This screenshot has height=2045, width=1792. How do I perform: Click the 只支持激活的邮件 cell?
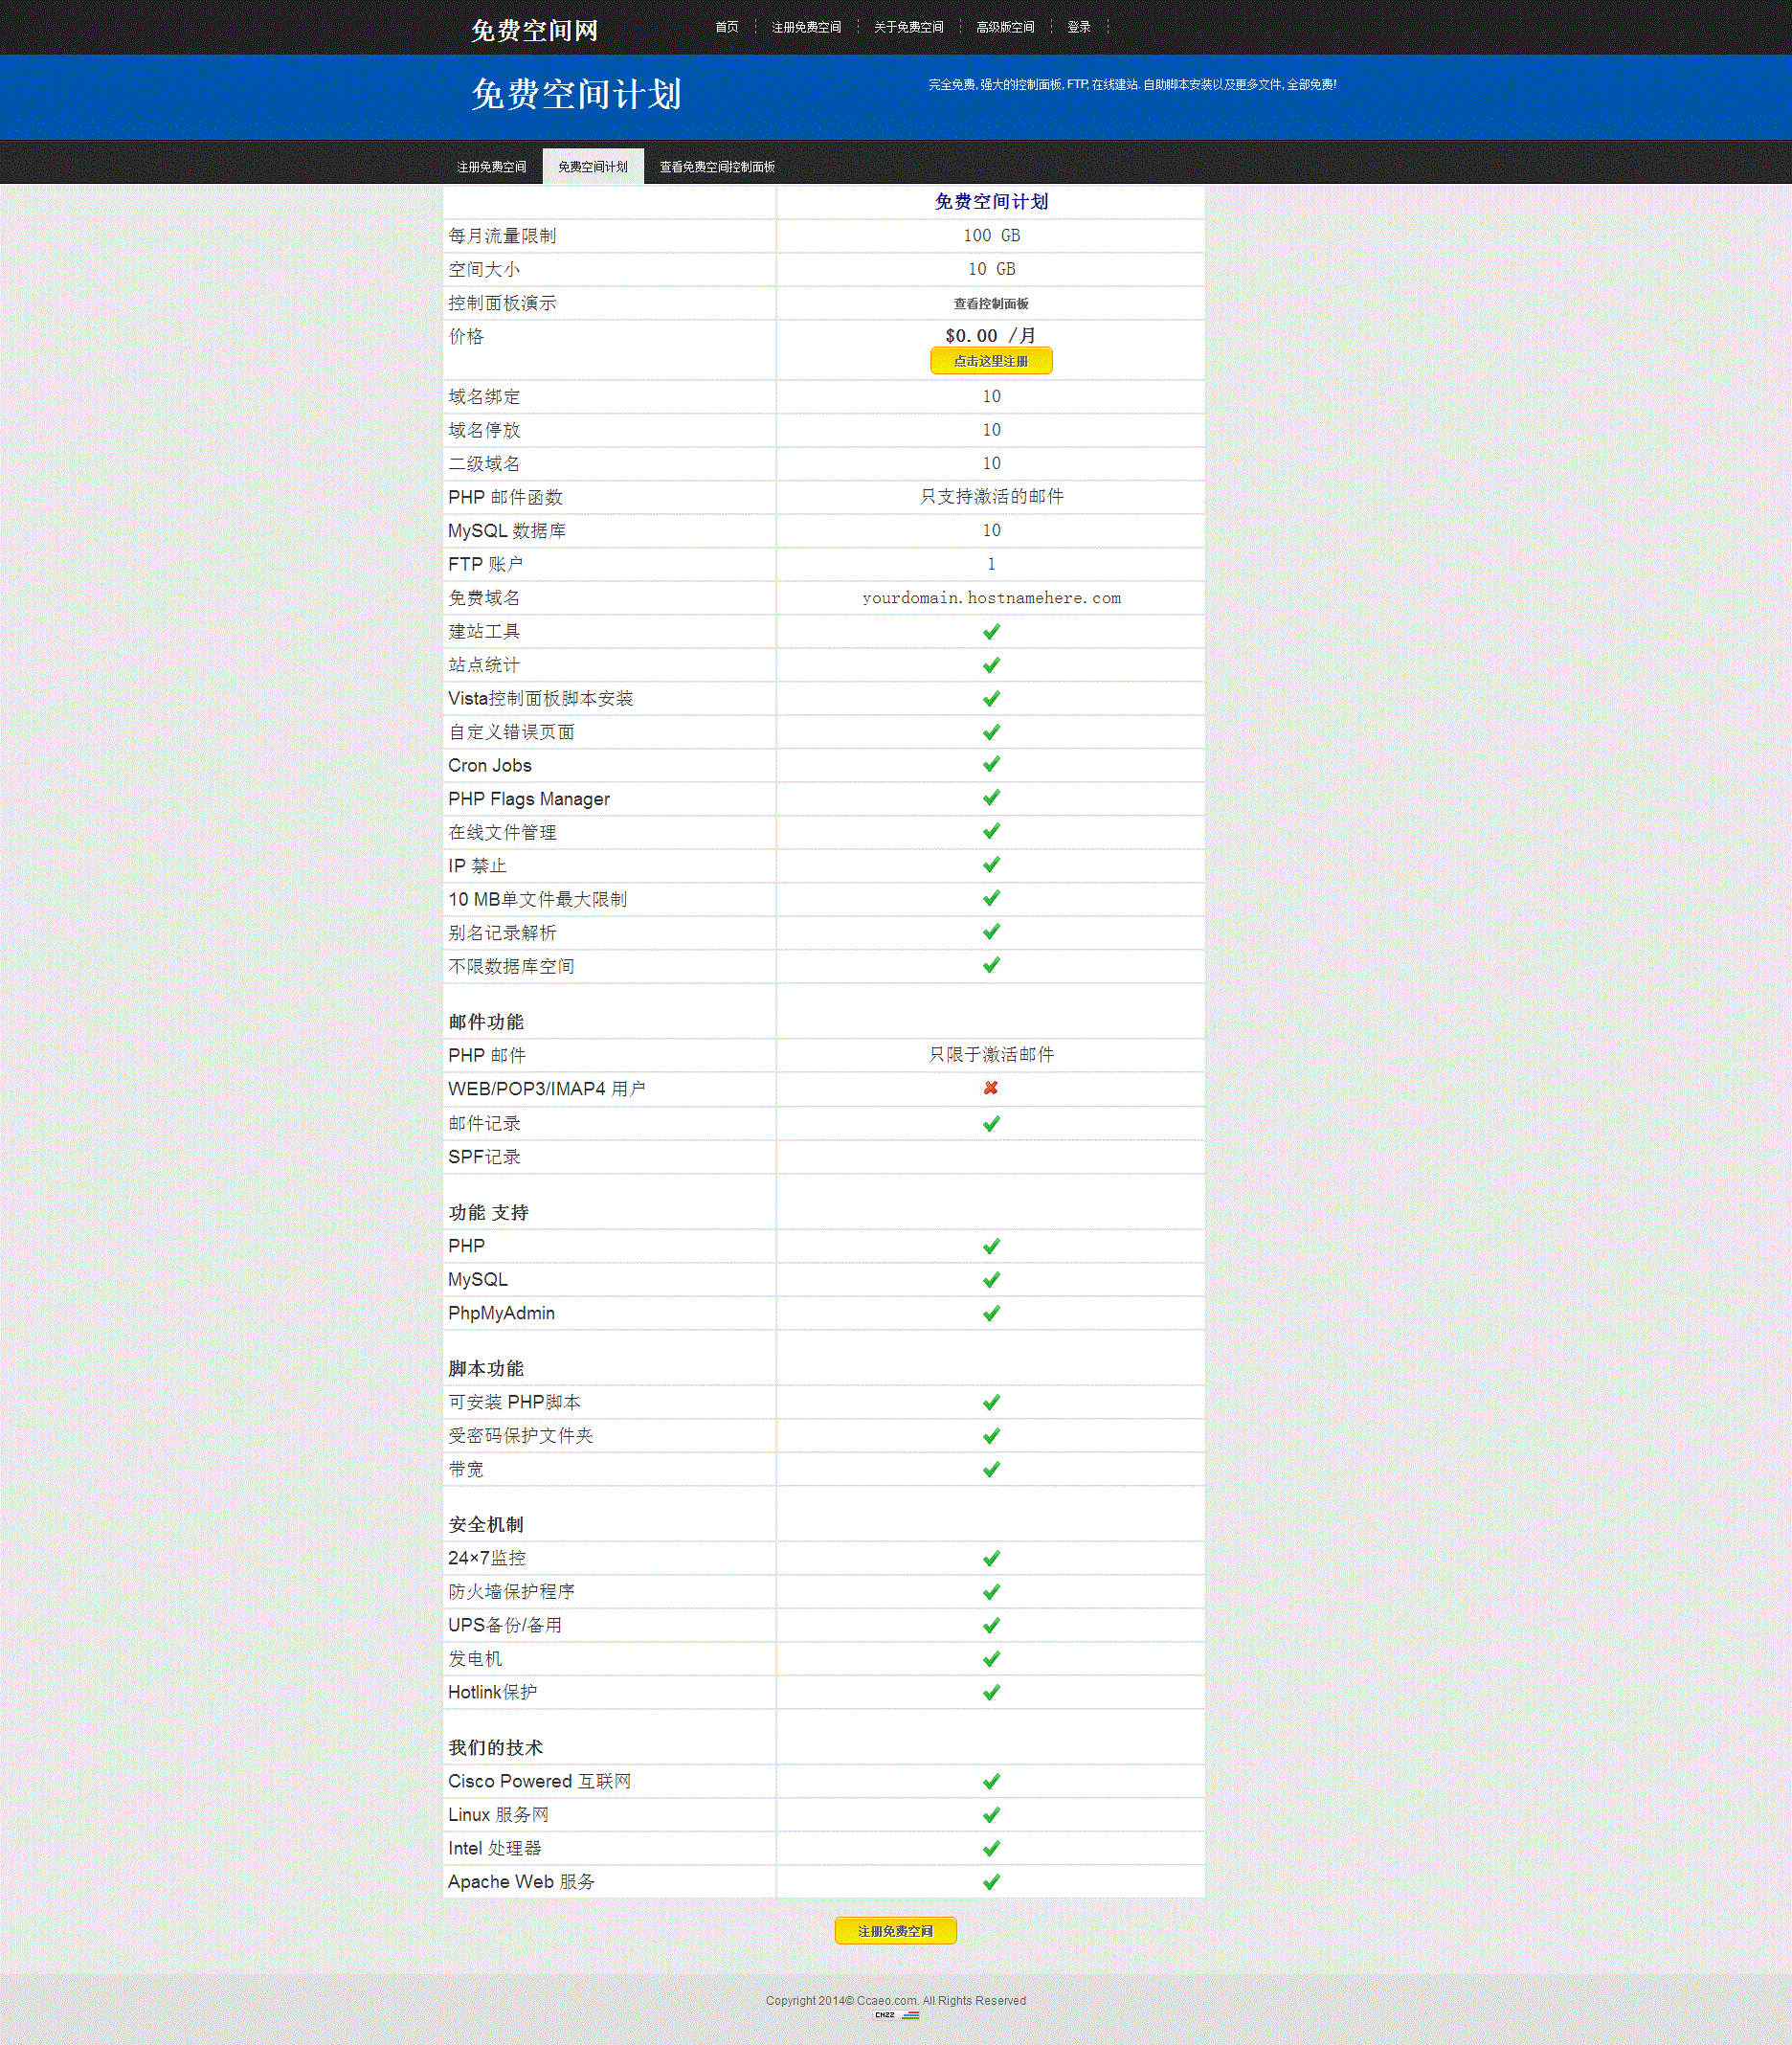click(x=991, y=496)
